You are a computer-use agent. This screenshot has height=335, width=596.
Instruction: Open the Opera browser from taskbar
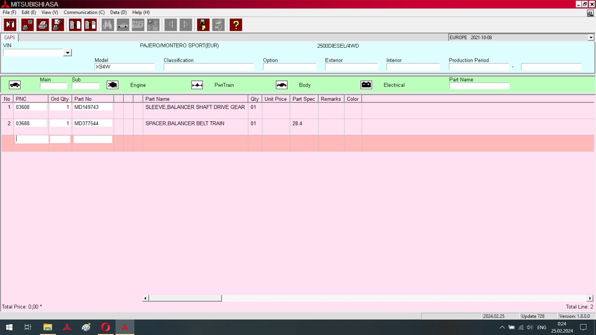pos(106,327)
